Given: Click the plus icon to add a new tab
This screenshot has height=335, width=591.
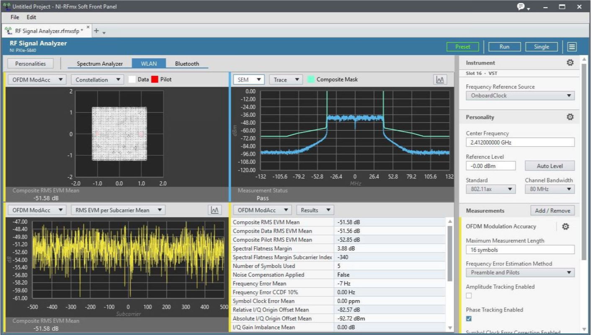Looking at the screenshot, I should 96,30.
